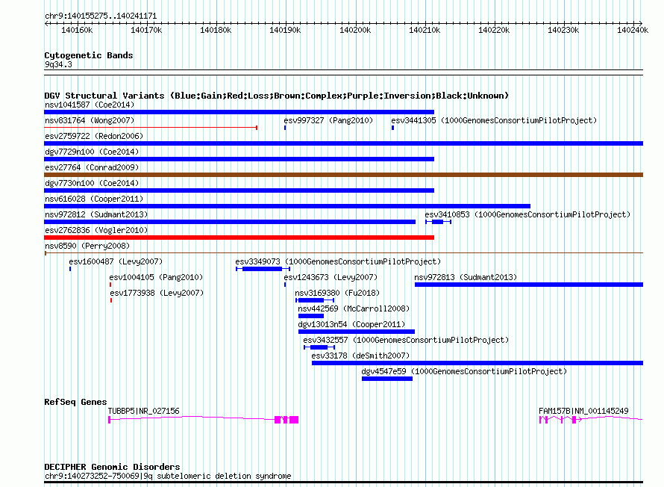The image size is (664, 487).
Task: Click the FAM157B|NM_001145249 gene label
Action: pyautogui.click(x=583, y=411)
